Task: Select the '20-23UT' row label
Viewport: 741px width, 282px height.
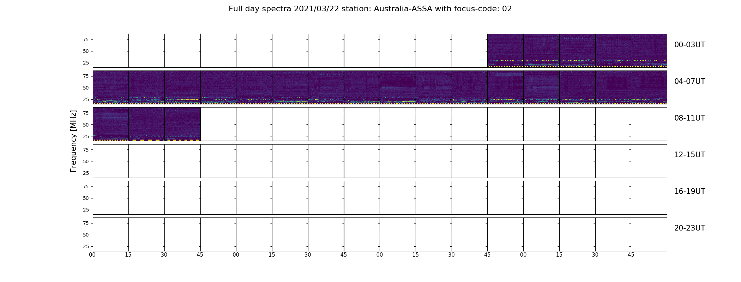Action: [x=689, y=228]
